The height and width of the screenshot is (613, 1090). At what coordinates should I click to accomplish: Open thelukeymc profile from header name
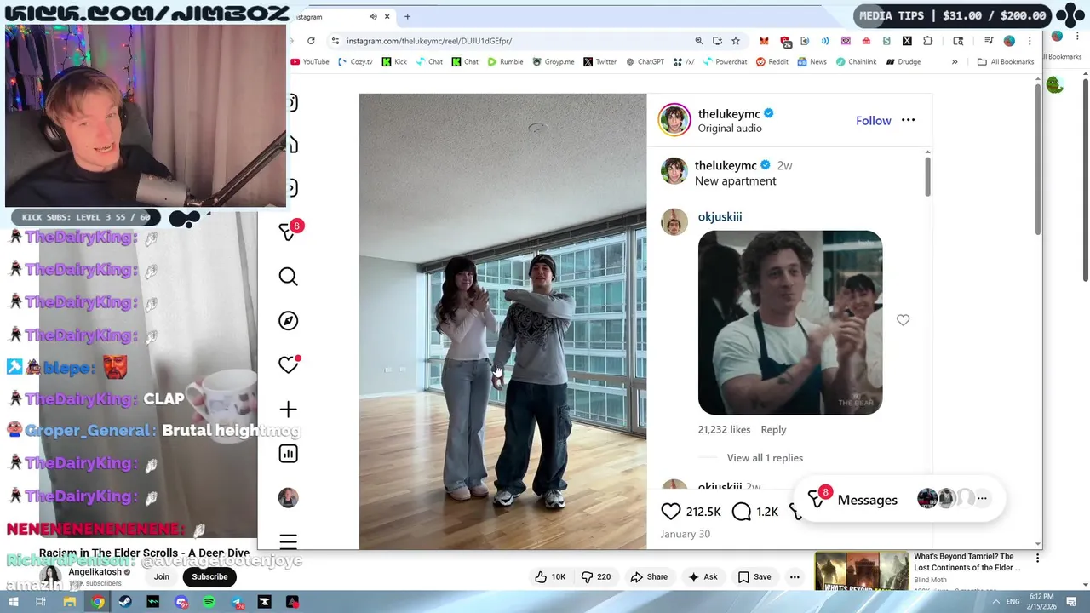coord(729,113)
